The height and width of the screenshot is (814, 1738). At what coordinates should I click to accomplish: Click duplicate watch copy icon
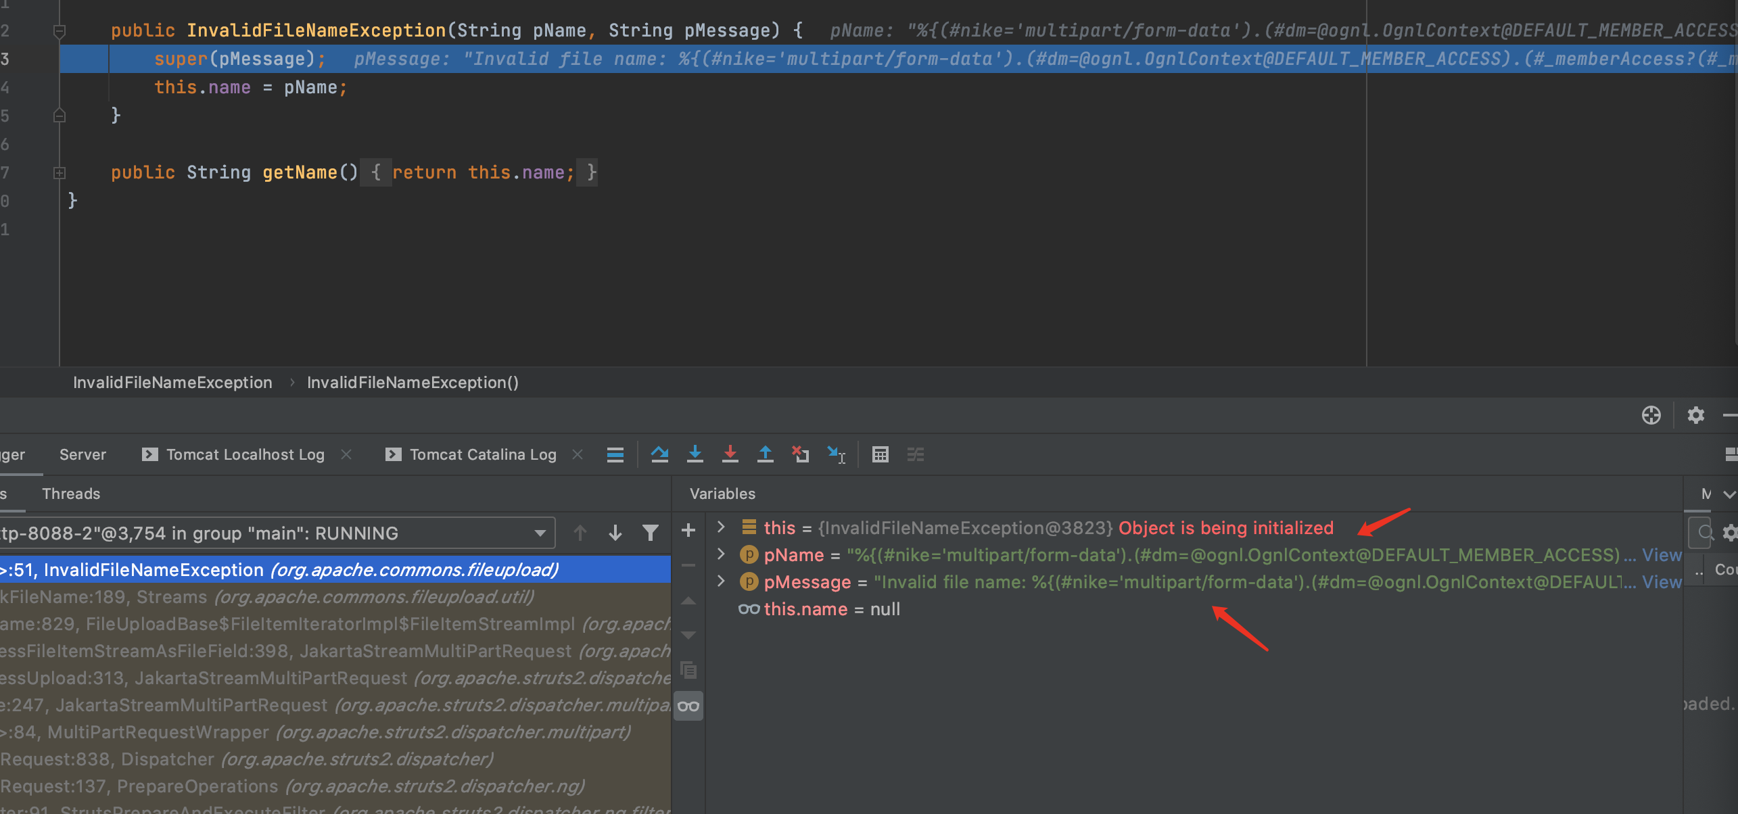point(688,671)
